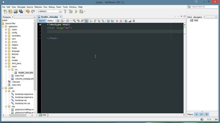Click the Shift Line Right icon
Viewport: 220px width, 123px height.
112,21
